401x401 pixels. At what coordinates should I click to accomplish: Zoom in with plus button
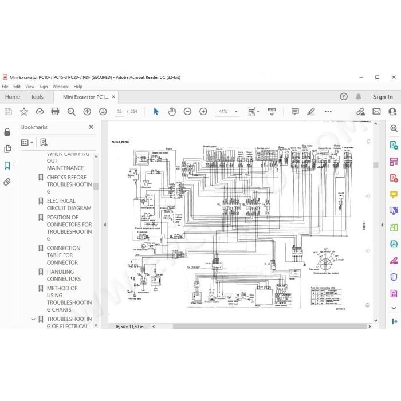tap(203, 112)
